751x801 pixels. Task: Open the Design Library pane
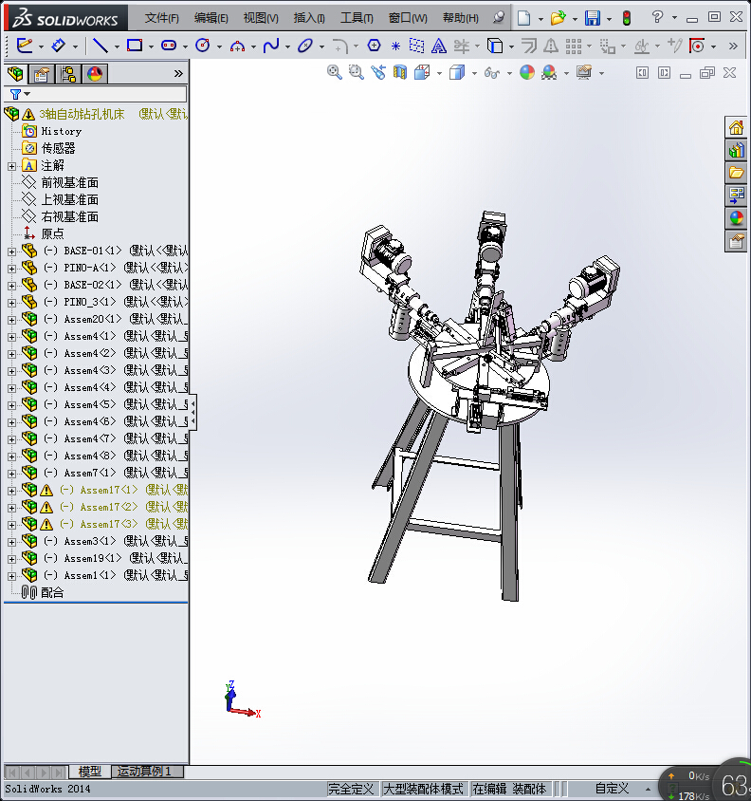pos(736,150)
